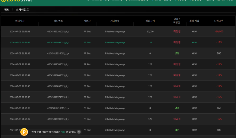Screen dimensions: 236x138
Task: Click green 5 Rabbits Megaways in highlighted row
Action: pyautogui.click(x=115, y=43)
